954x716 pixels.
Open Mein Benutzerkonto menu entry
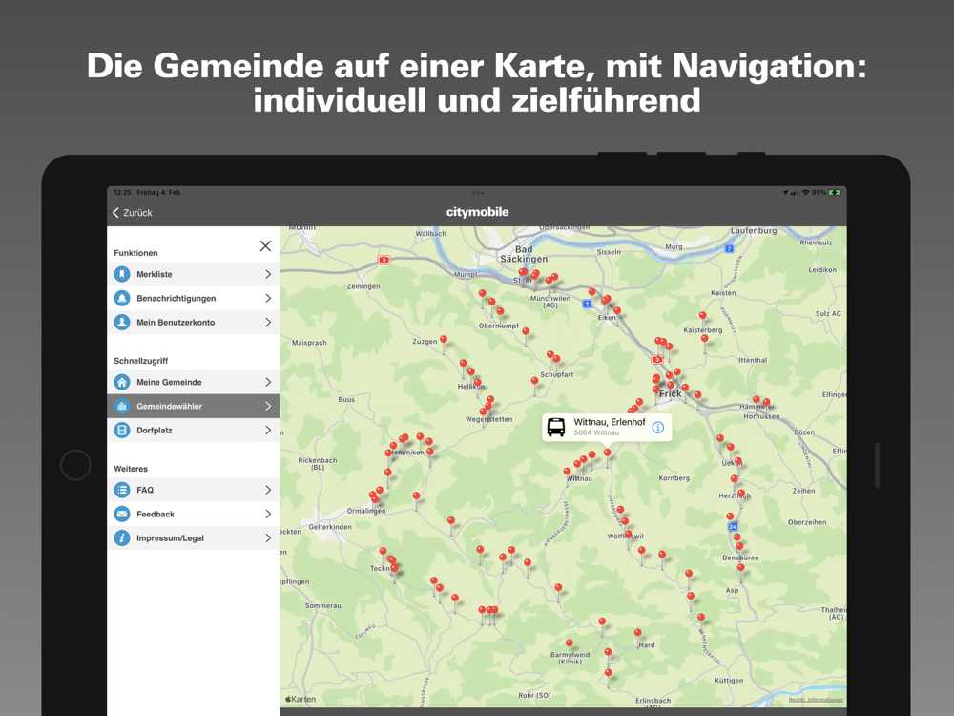coord(194,322)
